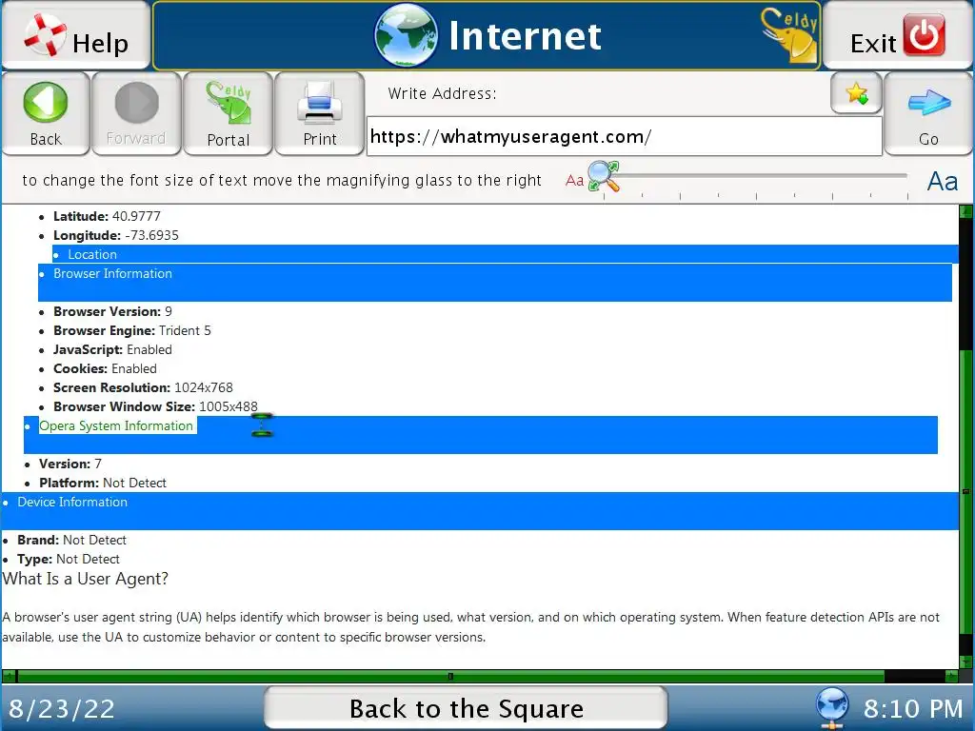
Task: Click the horizontal scrollbar right arrow
Action: pos(951,677)
